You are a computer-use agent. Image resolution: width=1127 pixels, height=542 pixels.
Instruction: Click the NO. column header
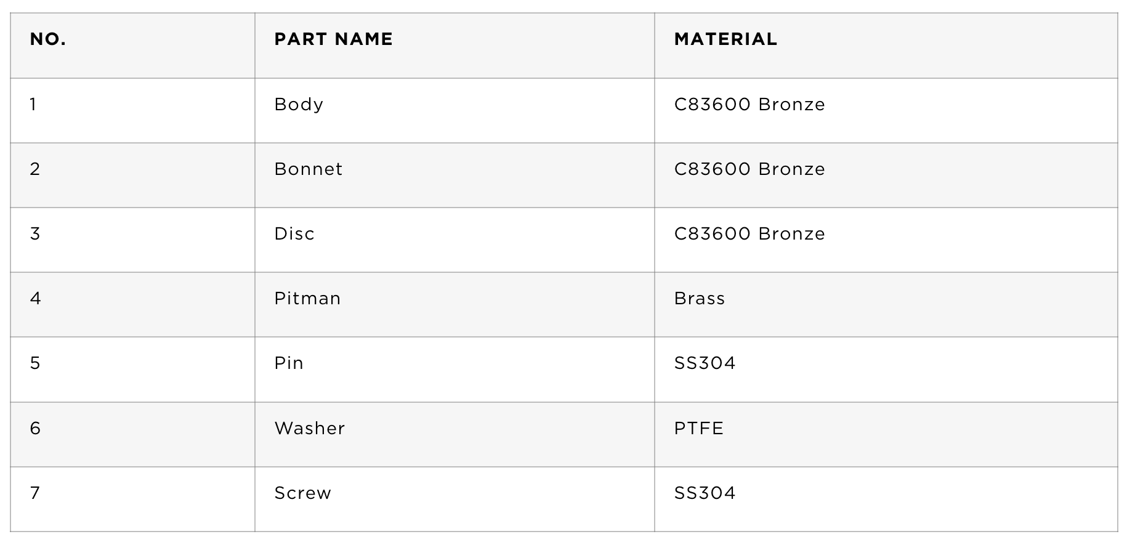(x=48, y=39)
